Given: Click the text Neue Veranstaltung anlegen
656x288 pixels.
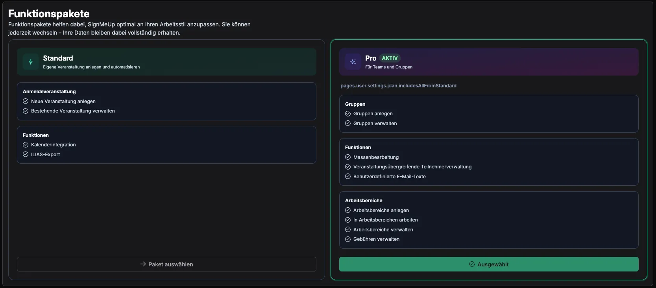Looking at the screenshot, I should (63, 102).
